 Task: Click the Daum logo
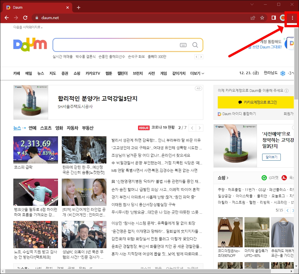[30, 44]
